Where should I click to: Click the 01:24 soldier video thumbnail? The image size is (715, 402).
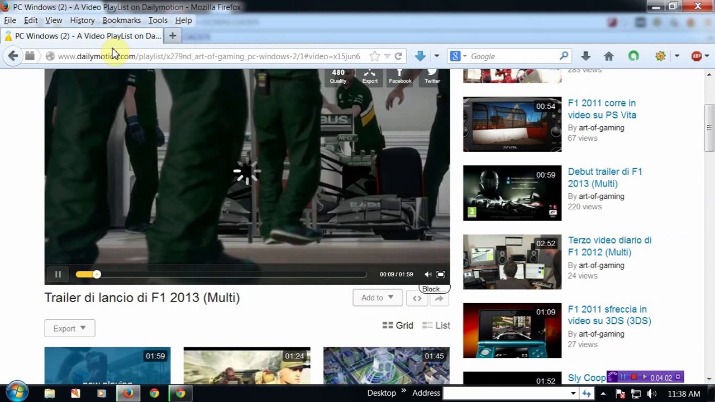[247, 366]
